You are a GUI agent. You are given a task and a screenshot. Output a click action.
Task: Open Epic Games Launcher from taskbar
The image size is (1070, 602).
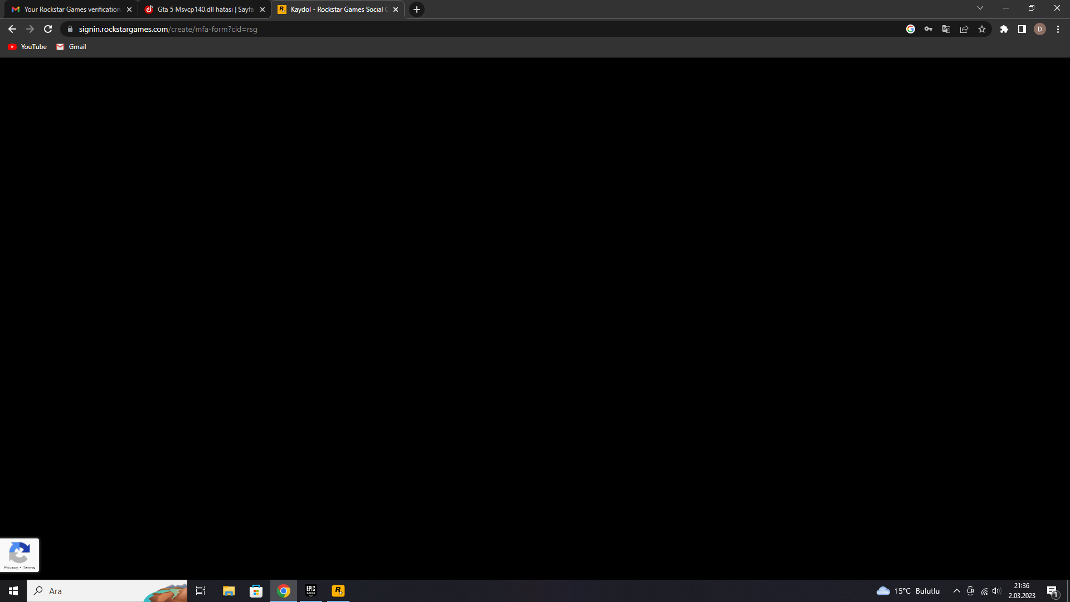(311, 591)
